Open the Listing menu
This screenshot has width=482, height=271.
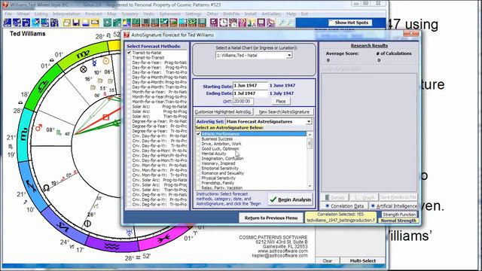[x=41, y=14]
